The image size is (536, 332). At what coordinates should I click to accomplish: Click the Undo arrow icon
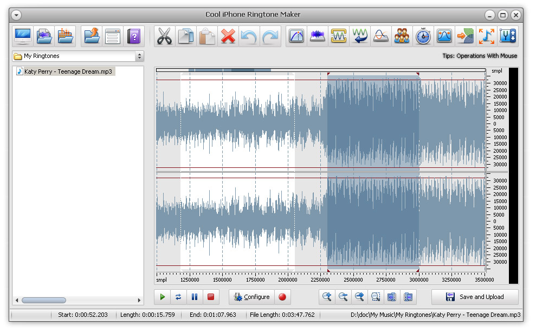(249, 36)
